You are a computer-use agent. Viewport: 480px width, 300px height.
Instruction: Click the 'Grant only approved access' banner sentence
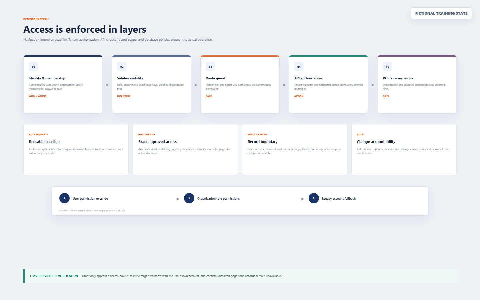182,276
